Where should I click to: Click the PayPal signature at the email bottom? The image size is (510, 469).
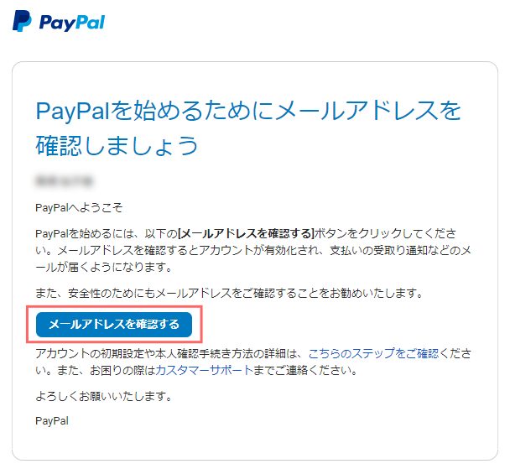[x=52, y=421]
